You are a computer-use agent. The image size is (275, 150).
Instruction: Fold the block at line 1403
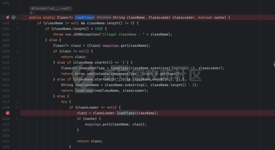coord(18,23)
